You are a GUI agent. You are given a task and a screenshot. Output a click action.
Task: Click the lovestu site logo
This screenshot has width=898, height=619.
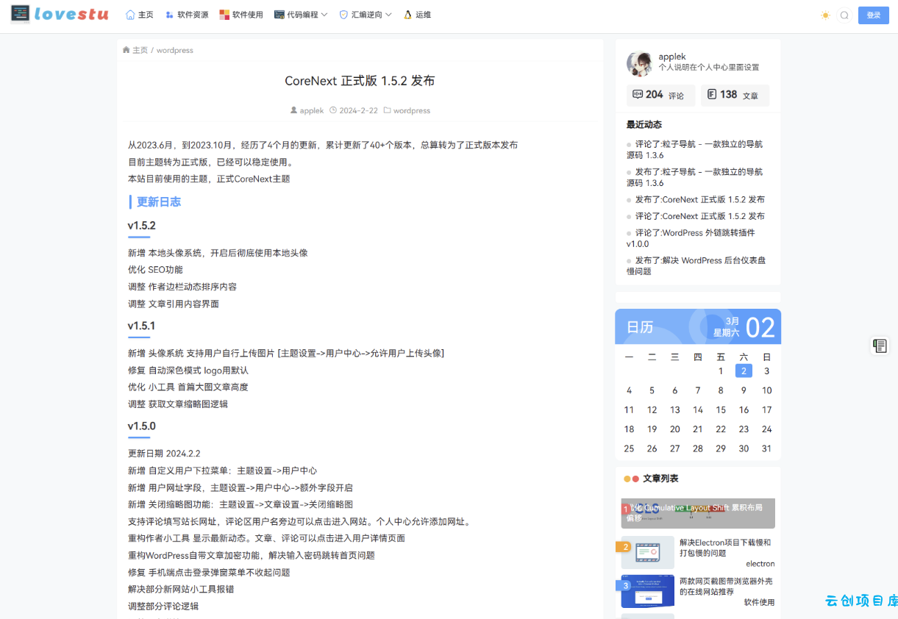pyautogui.click(x=60, y=14)
